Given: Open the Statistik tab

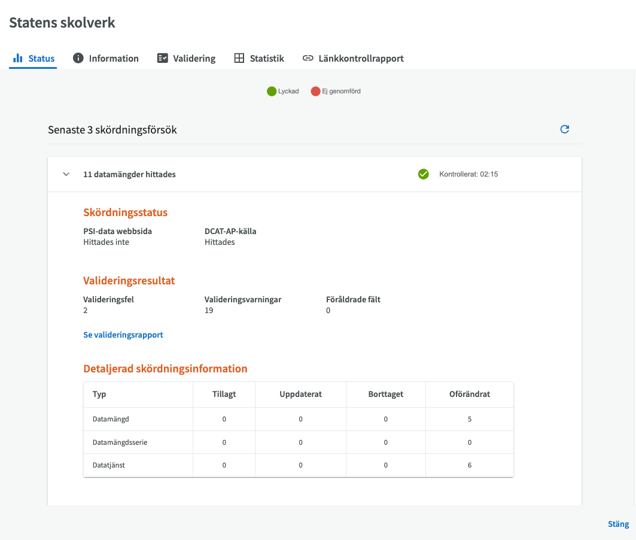Looking at the screenshot, I should [266, 58].
